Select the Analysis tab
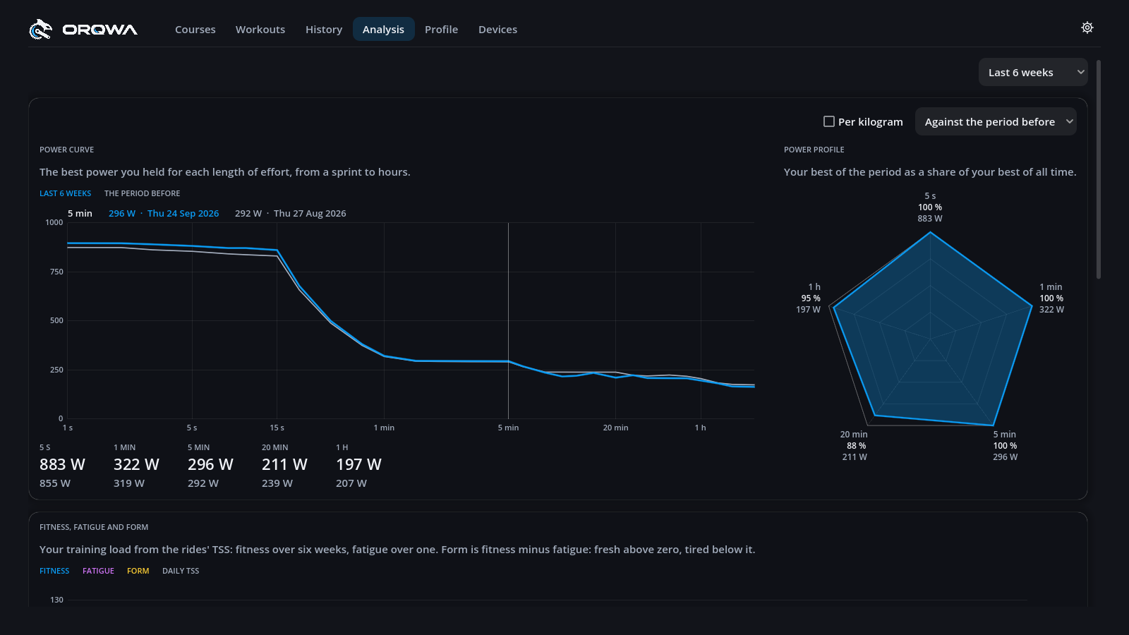 pos(383,29)
